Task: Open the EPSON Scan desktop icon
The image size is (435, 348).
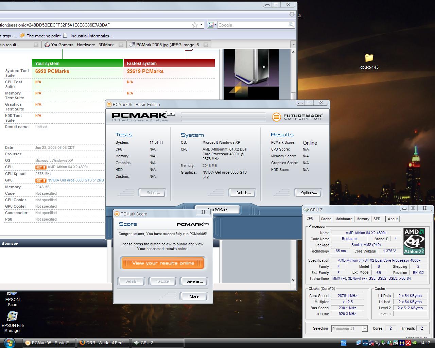Action: click(12, 299)
